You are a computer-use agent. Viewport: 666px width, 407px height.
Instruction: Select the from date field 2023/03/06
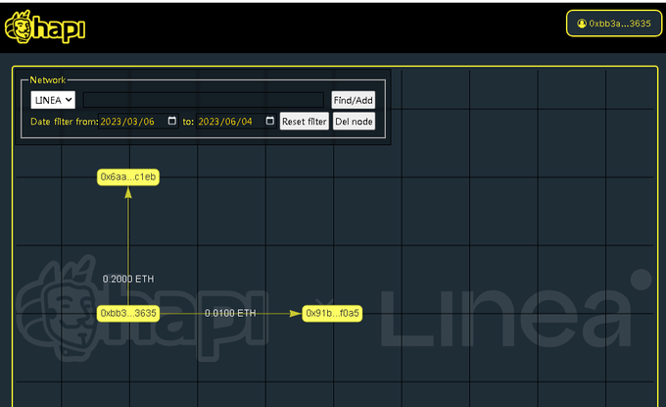pos(138,122)
